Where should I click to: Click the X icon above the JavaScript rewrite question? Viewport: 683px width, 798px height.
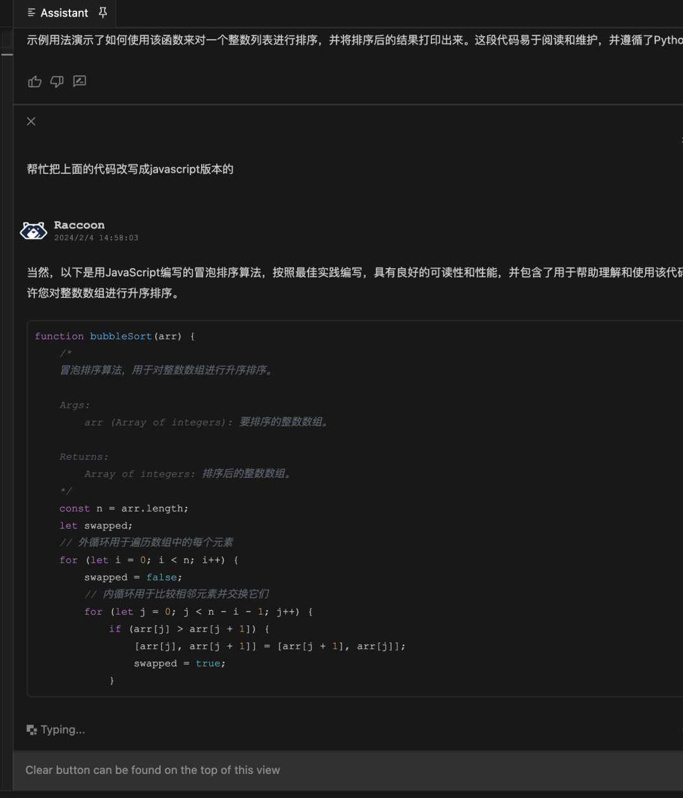31,121
